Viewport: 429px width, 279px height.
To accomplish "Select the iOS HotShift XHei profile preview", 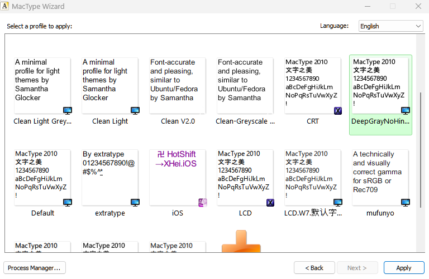I will tap(178, 178).
